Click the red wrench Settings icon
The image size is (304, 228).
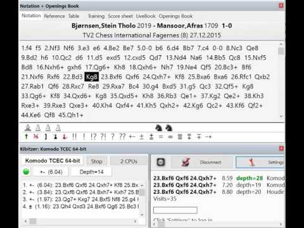pyautogui.click(x=251, y=162)
